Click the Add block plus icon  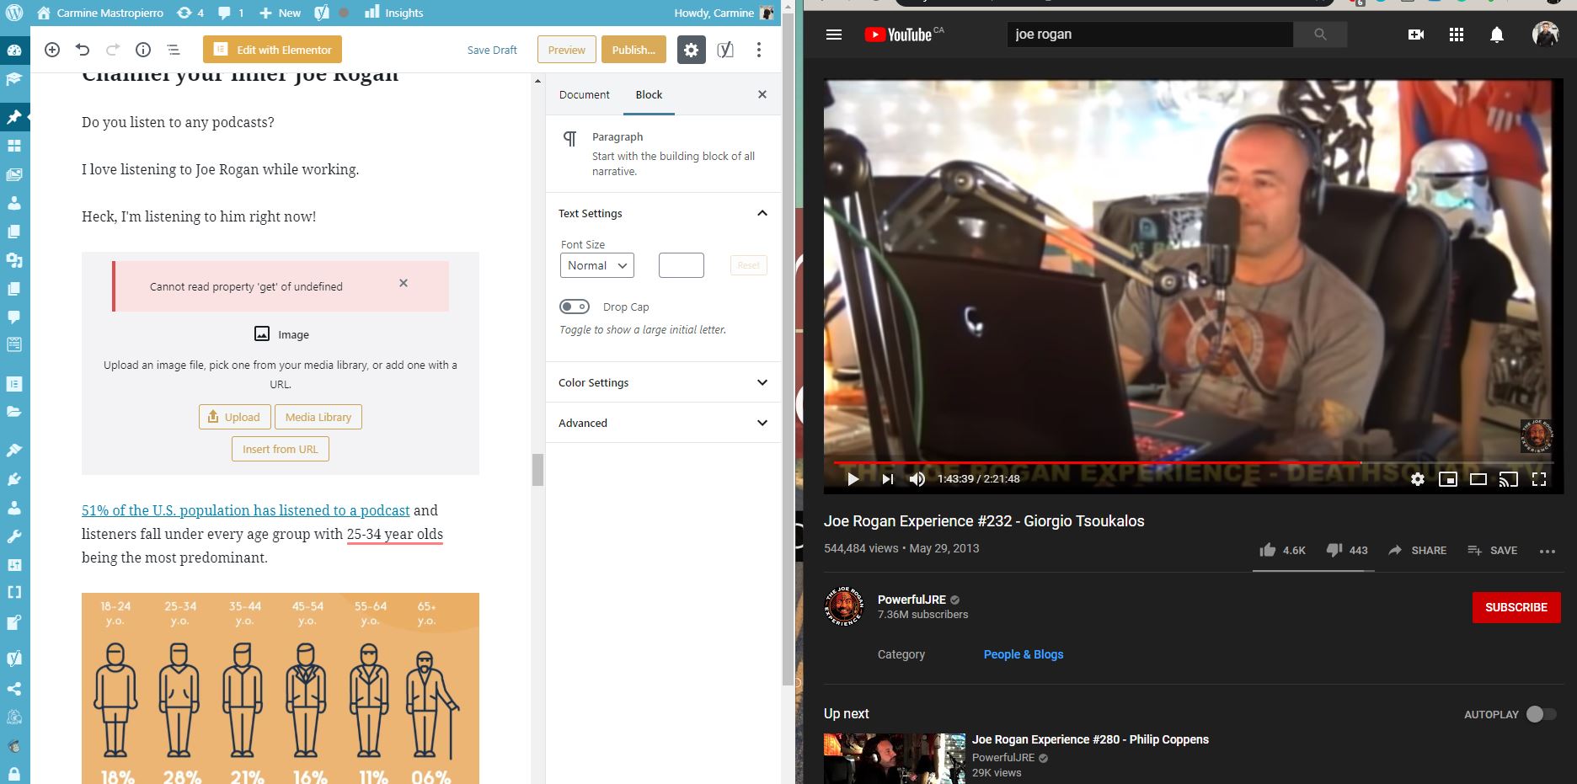(52, 50)
